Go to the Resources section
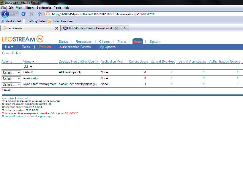The height and width of the screenshot is (182, 243). coord(84,42)
